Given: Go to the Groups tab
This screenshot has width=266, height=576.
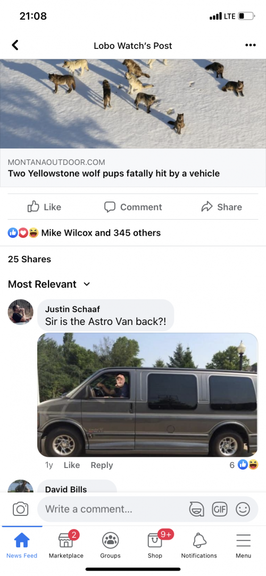Looking at the screenshot, I should pyautogui.click(x=110, y=546).
